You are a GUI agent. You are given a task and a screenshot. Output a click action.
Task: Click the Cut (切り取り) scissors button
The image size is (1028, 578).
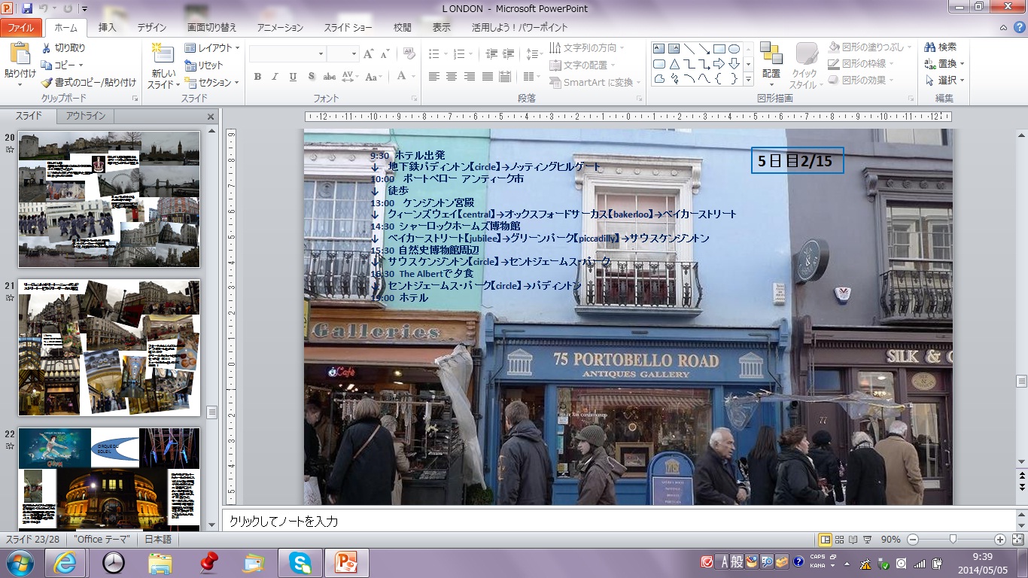tap(62, 48)
